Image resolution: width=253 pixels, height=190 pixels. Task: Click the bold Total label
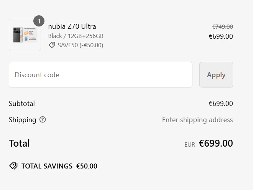[x=20, y=143]
